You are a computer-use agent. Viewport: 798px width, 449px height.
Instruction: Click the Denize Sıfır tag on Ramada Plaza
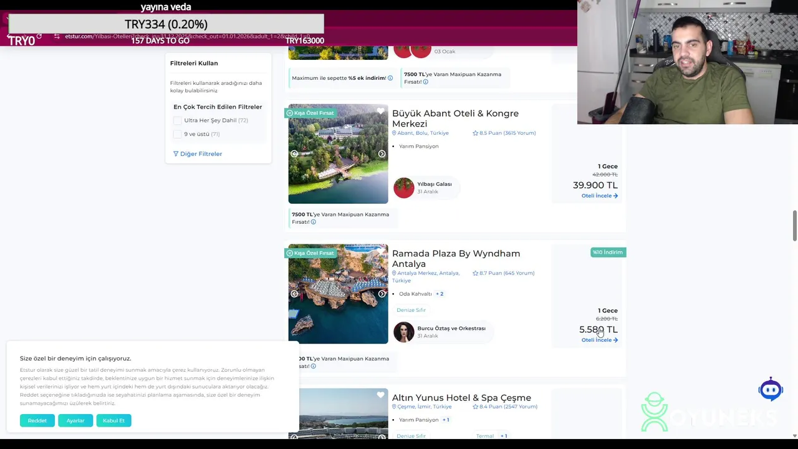[x=411, y=310]
